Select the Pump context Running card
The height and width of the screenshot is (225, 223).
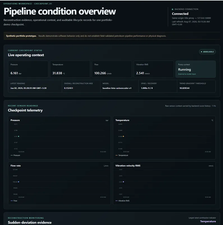tap(196, 69)
